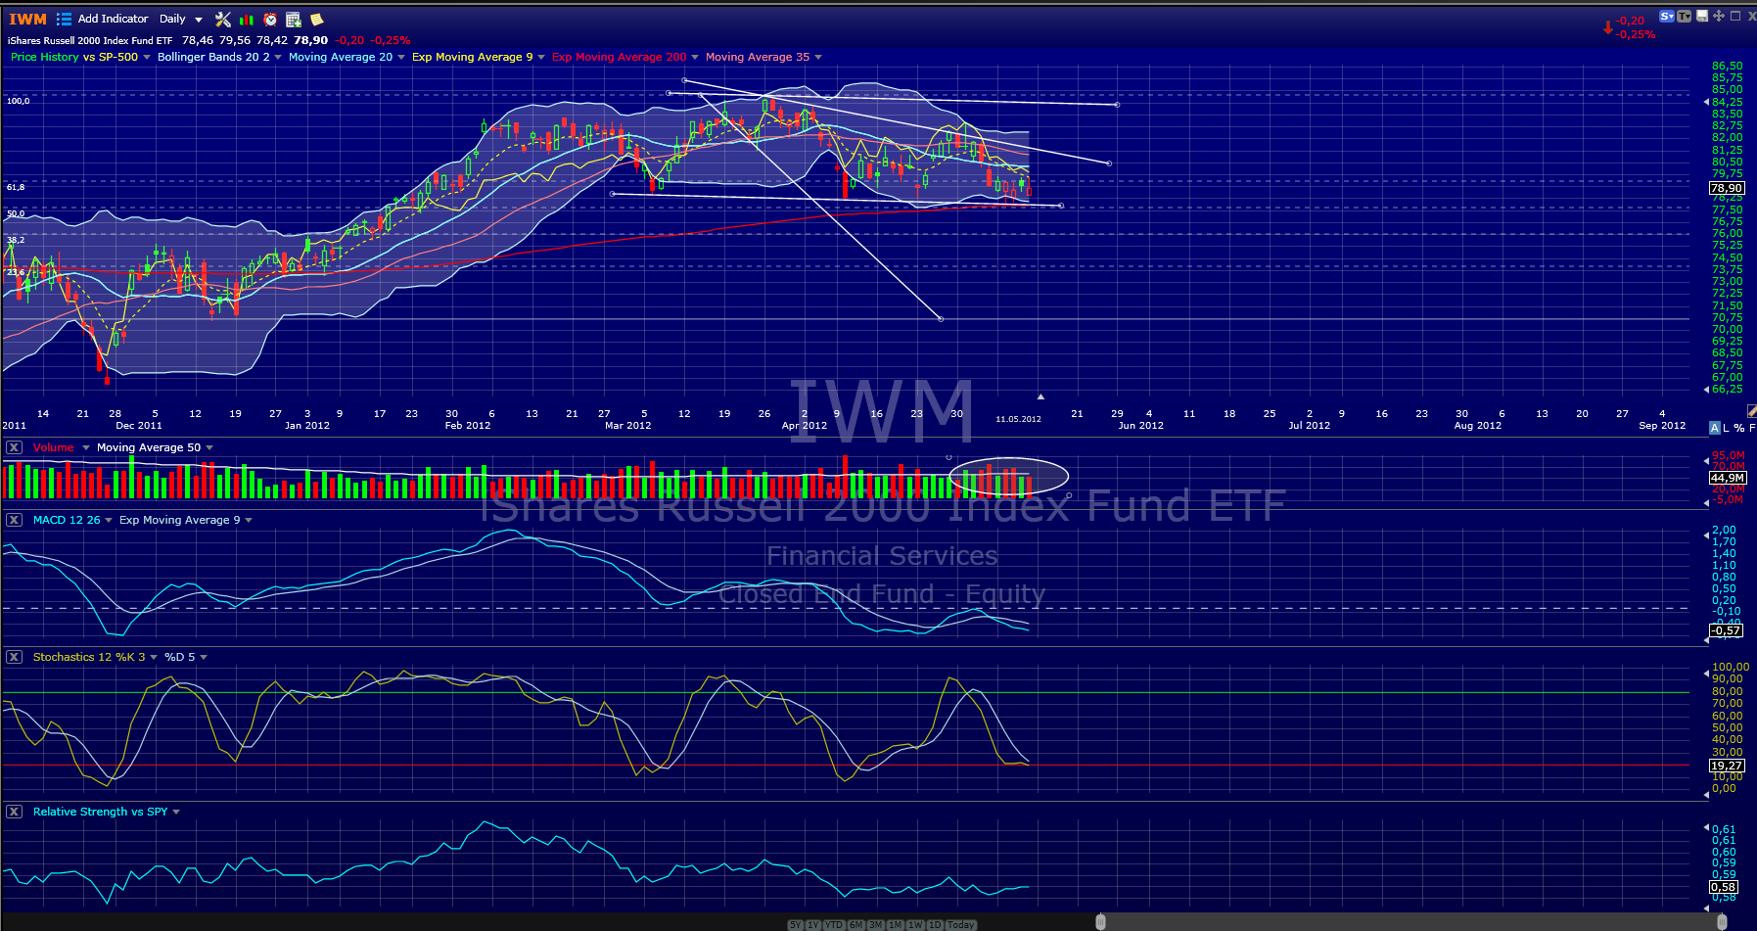Open the gray T dropdown button
This screenshot has height=931, width=1757.
[x=1684, y=16]
